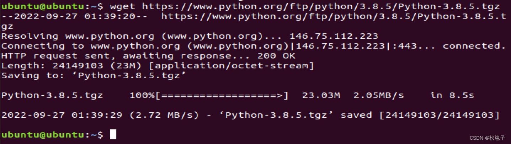Click the '200 OK' response text

pos(279,56)
